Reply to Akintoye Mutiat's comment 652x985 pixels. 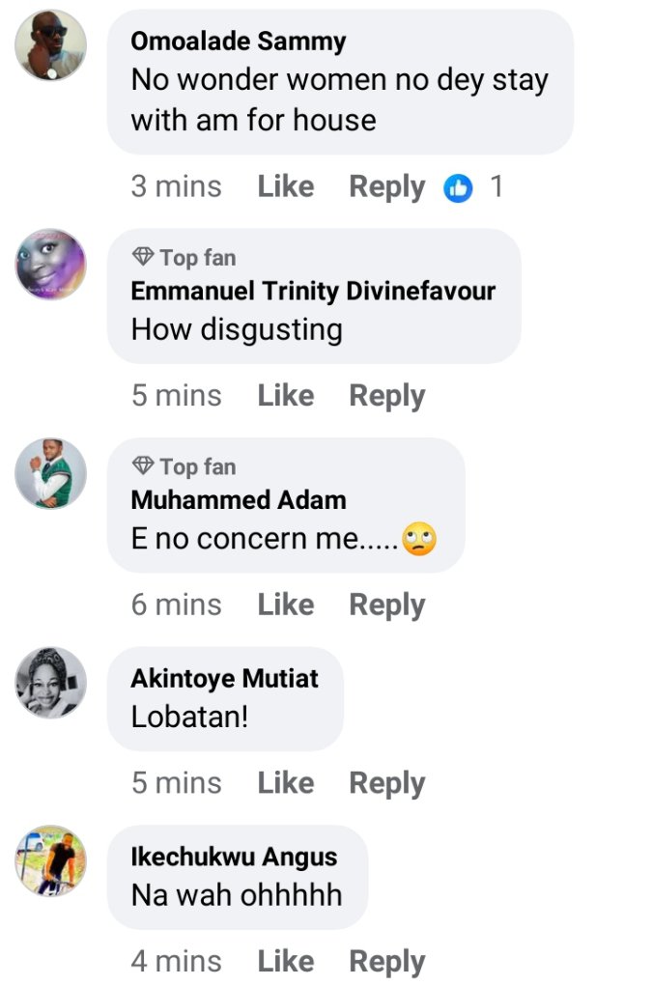click(x=386, y=783)
